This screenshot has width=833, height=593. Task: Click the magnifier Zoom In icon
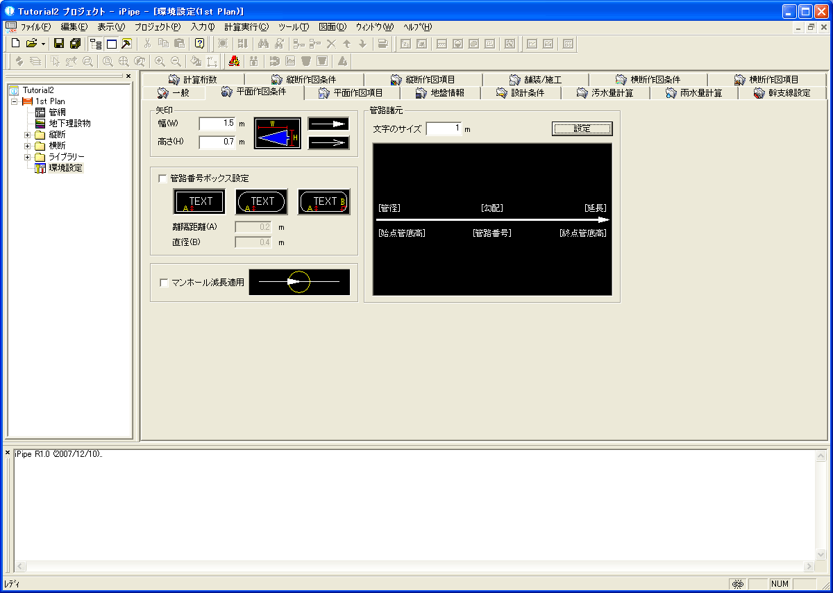coord(160,61)
